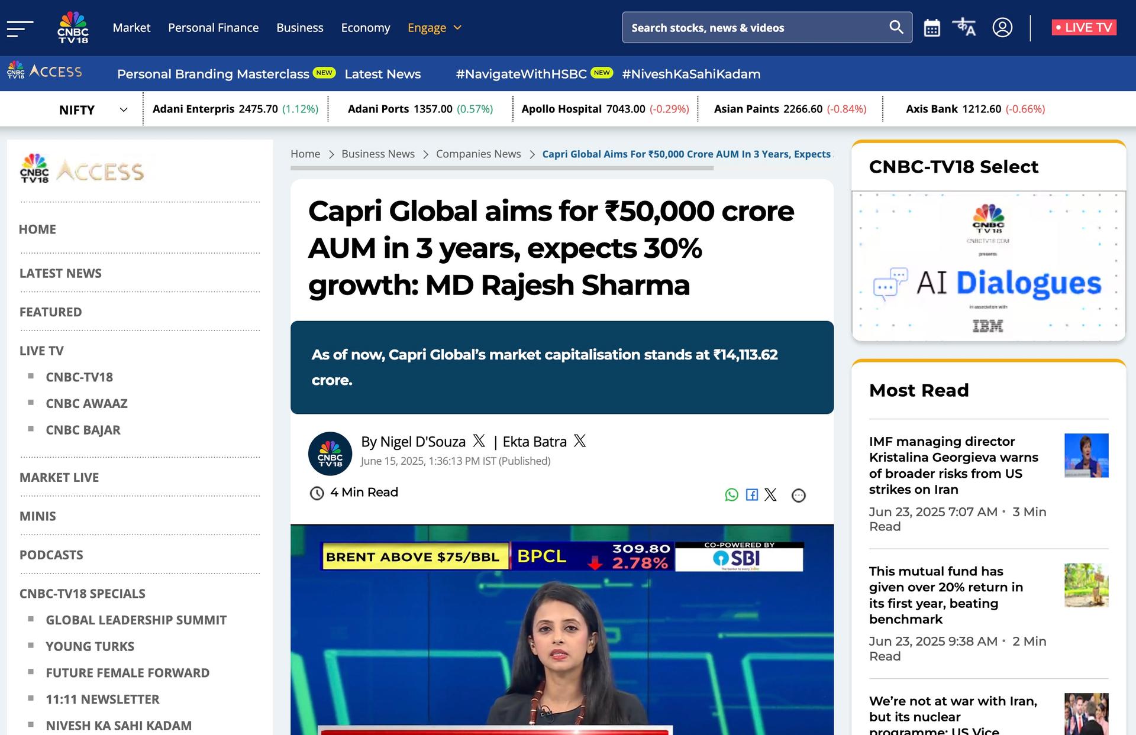Click Ekta Batra author name
1136x735 pixels.
point(535,442)
